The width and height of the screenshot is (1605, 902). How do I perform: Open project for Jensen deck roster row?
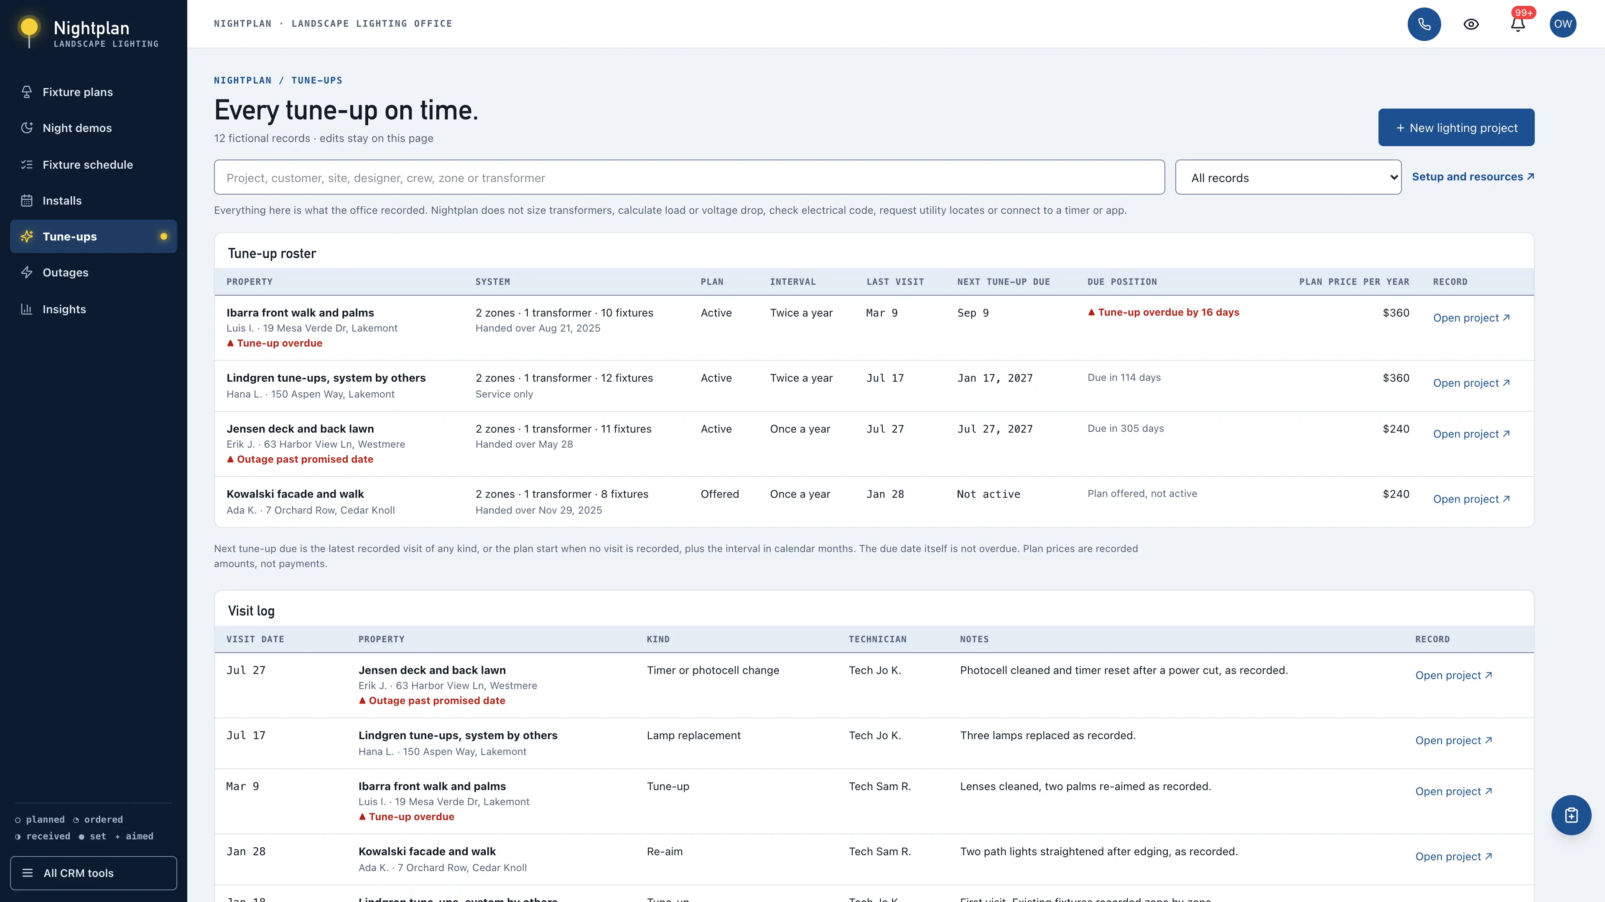tap(1471, 434)
